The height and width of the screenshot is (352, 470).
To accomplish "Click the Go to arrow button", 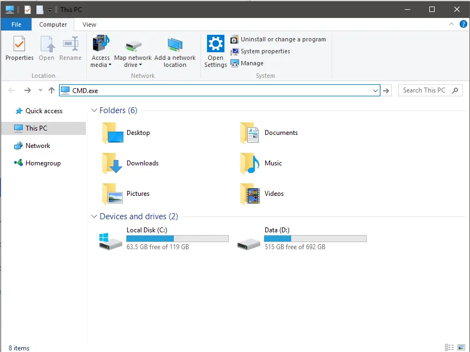I will [386, 91].
